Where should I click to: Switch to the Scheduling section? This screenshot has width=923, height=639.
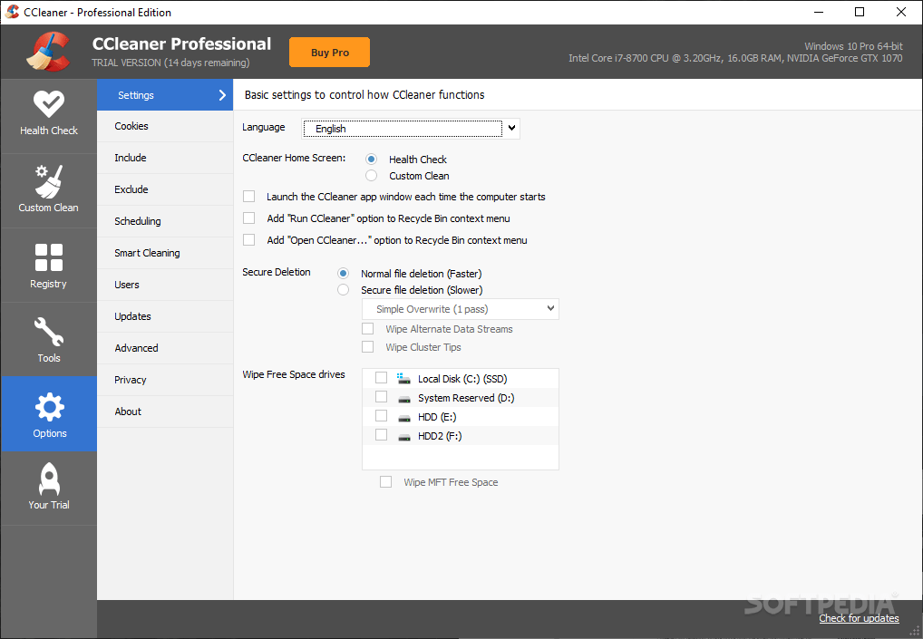pyautogui.click(x=137, y=220)
